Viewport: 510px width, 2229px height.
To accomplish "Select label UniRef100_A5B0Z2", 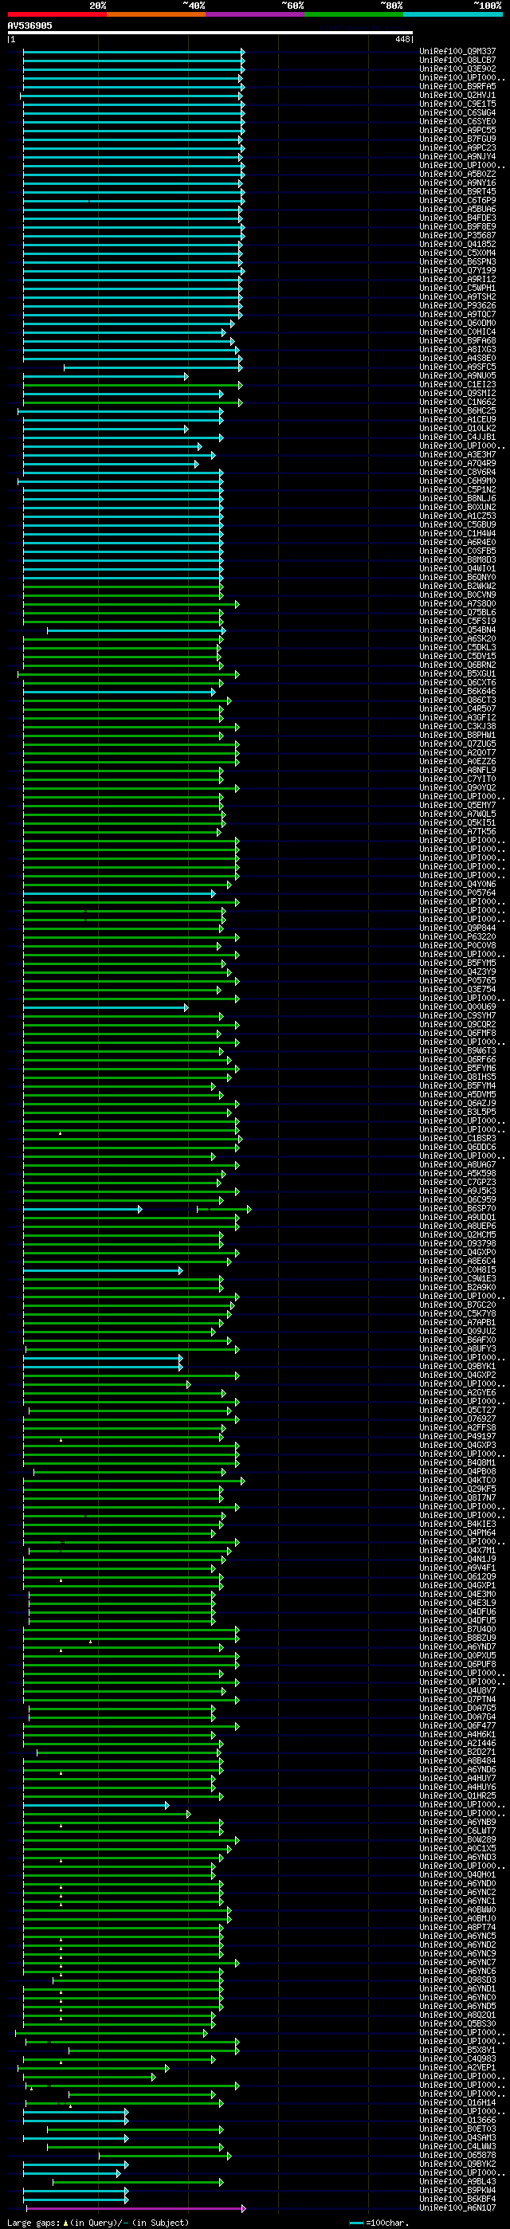I will click(x=458, y=174).
